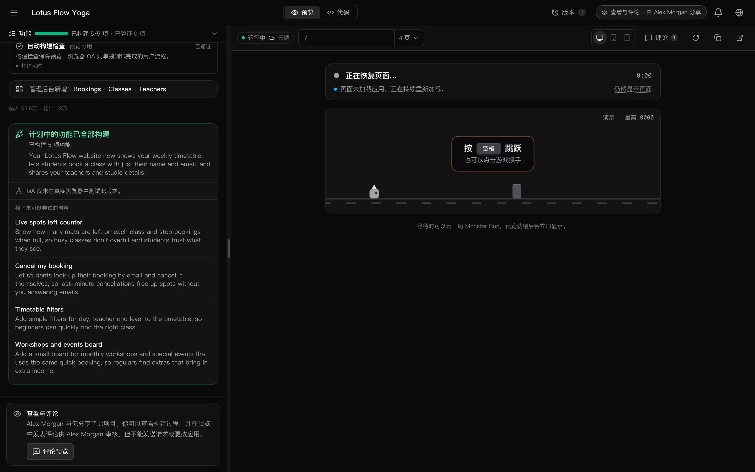Click the 评论预览 button

(x=50, y=451)
